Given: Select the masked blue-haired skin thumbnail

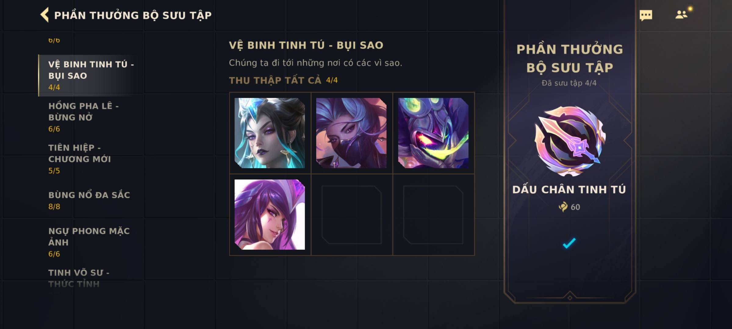Looking at the screenshot, I should 351,133.
